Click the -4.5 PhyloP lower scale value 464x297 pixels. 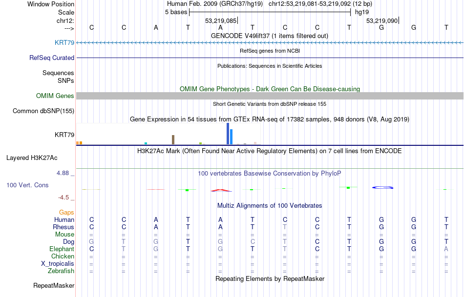coord(63,197)
